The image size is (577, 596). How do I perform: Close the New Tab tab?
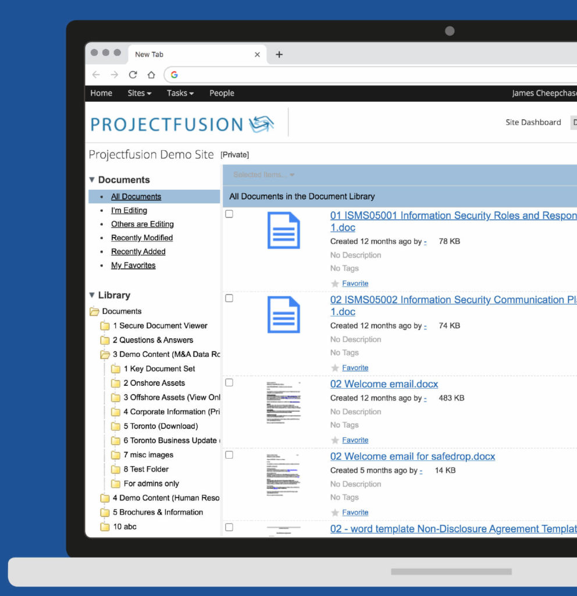coord(257,54)
